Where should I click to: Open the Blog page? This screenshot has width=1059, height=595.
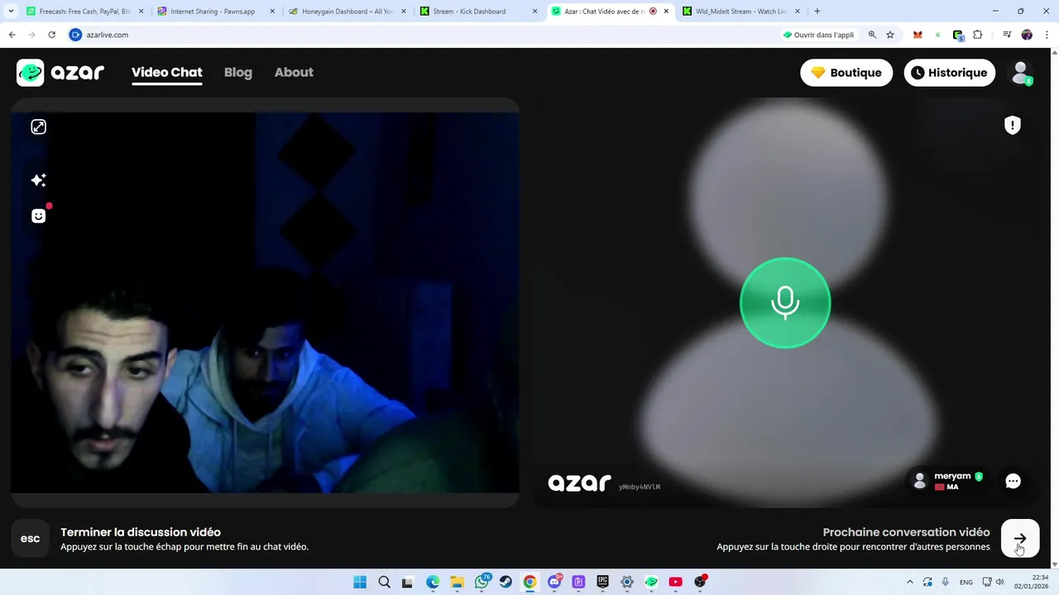pos(238,72)
